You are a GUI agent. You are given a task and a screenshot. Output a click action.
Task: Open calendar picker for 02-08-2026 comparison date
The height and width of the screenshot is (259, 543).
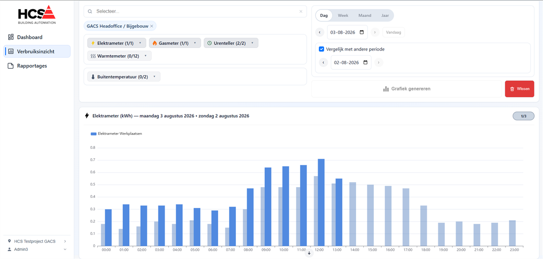tap(365, 63)
